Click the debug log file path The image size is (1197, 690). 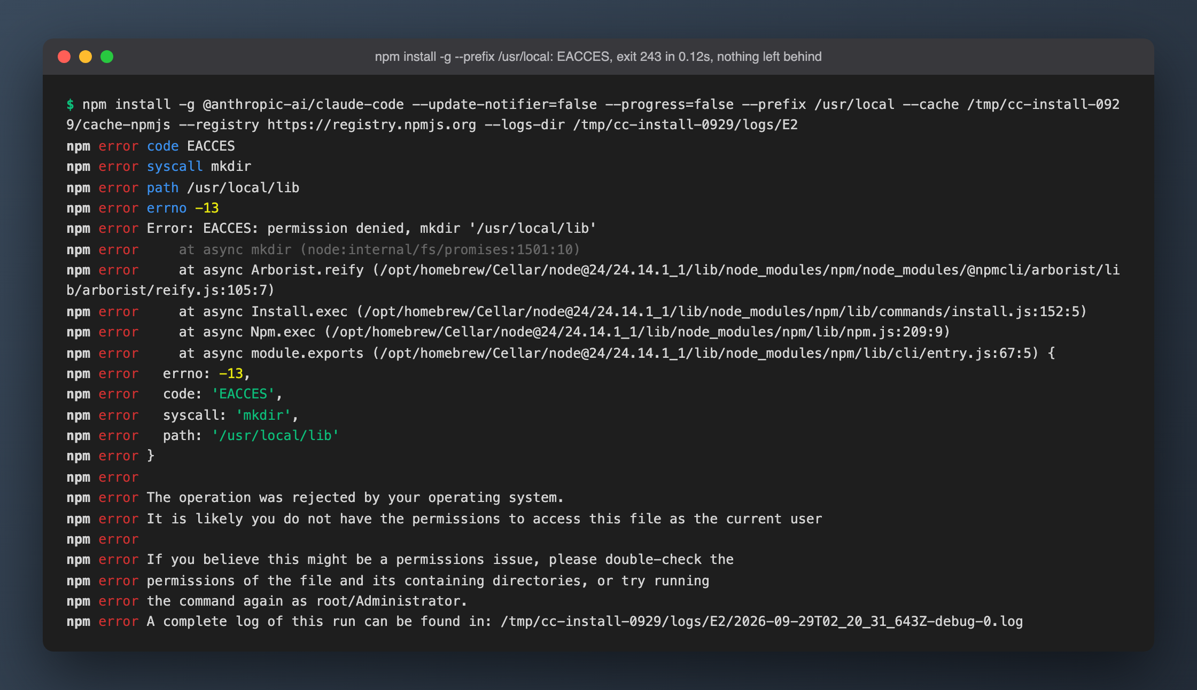pos(761,621)
